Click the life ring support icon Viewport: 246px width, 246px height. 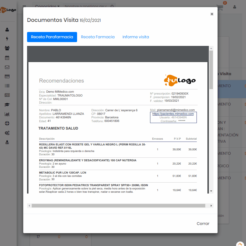click(x=7, y=124)
